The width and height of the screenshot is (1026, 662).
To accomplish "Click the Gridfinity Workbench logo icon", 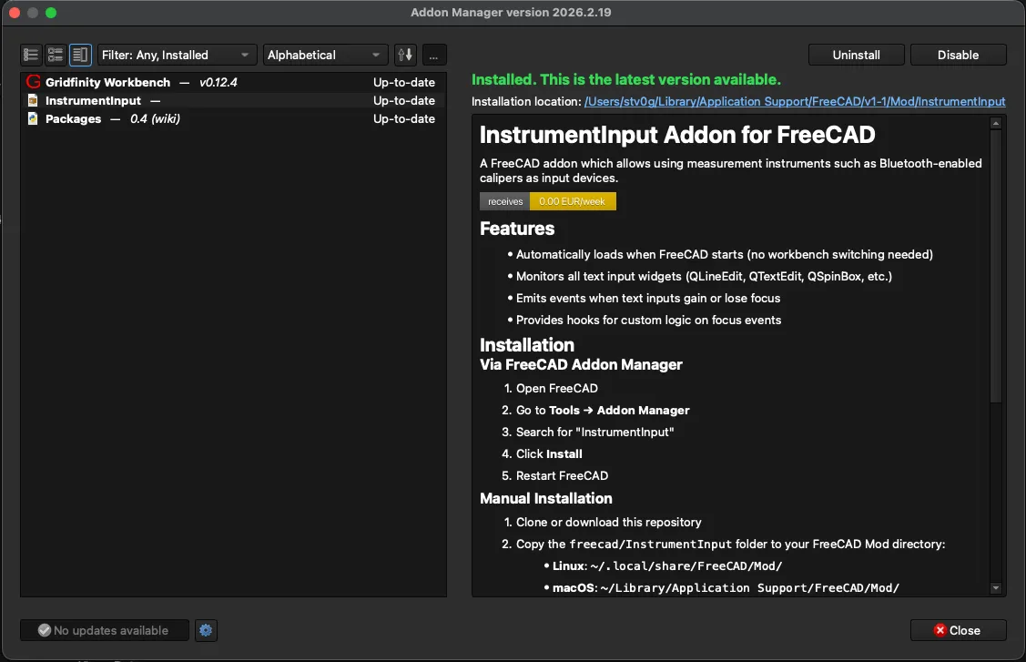I will [x=33, y=82].
